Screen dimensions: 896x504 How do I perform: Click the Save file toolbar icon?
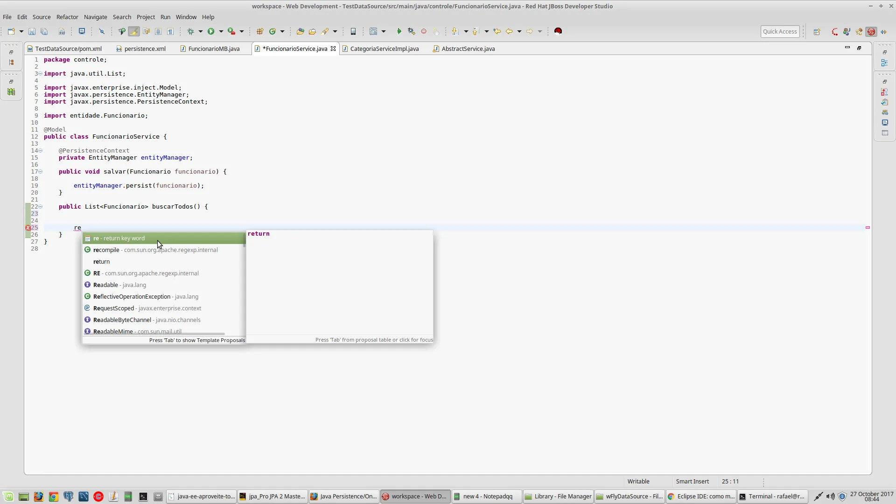click(32, 31)
